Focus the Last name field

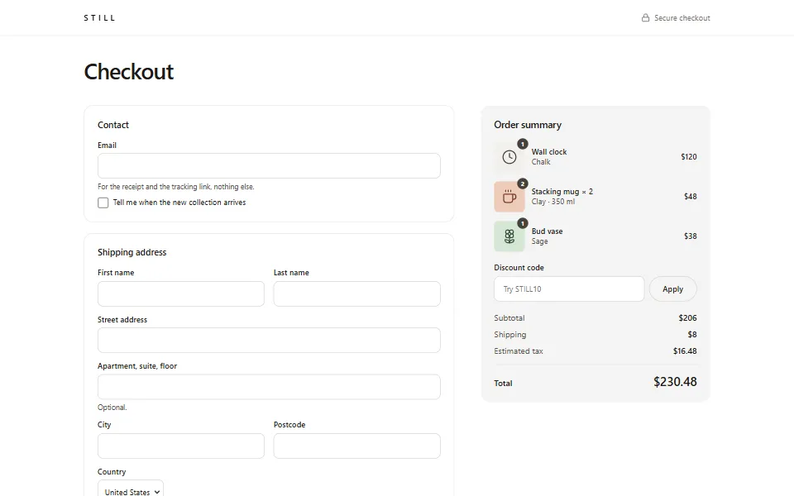(x=357, y=293)
